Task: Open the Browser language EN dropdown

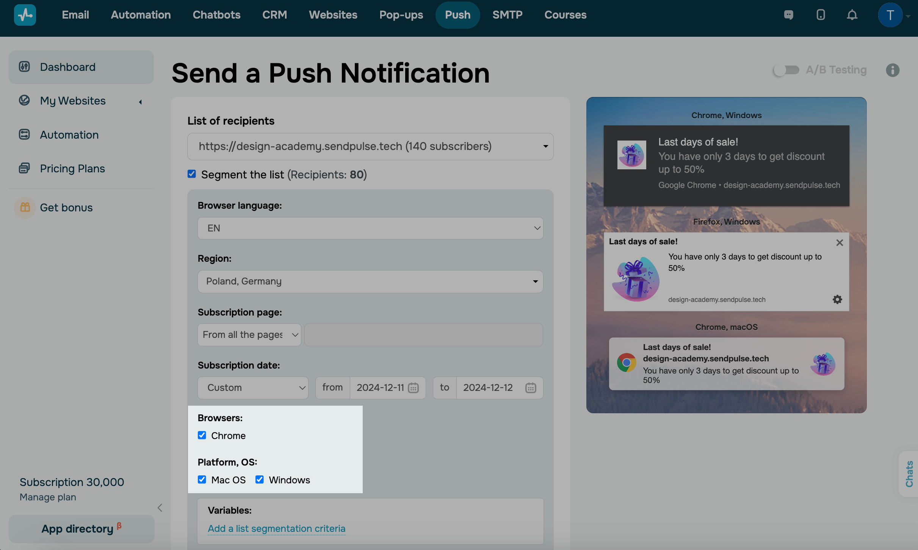Action: pos(370,228)
